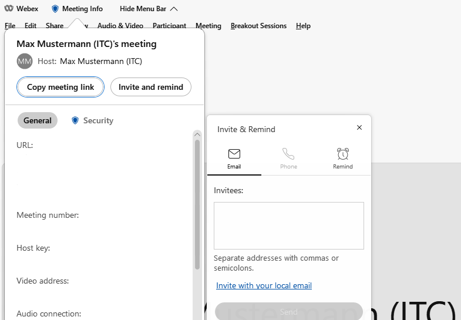Select the Remind alarm clock icon
This screenshot has height=320, width=461.
[x=343, y=154]
